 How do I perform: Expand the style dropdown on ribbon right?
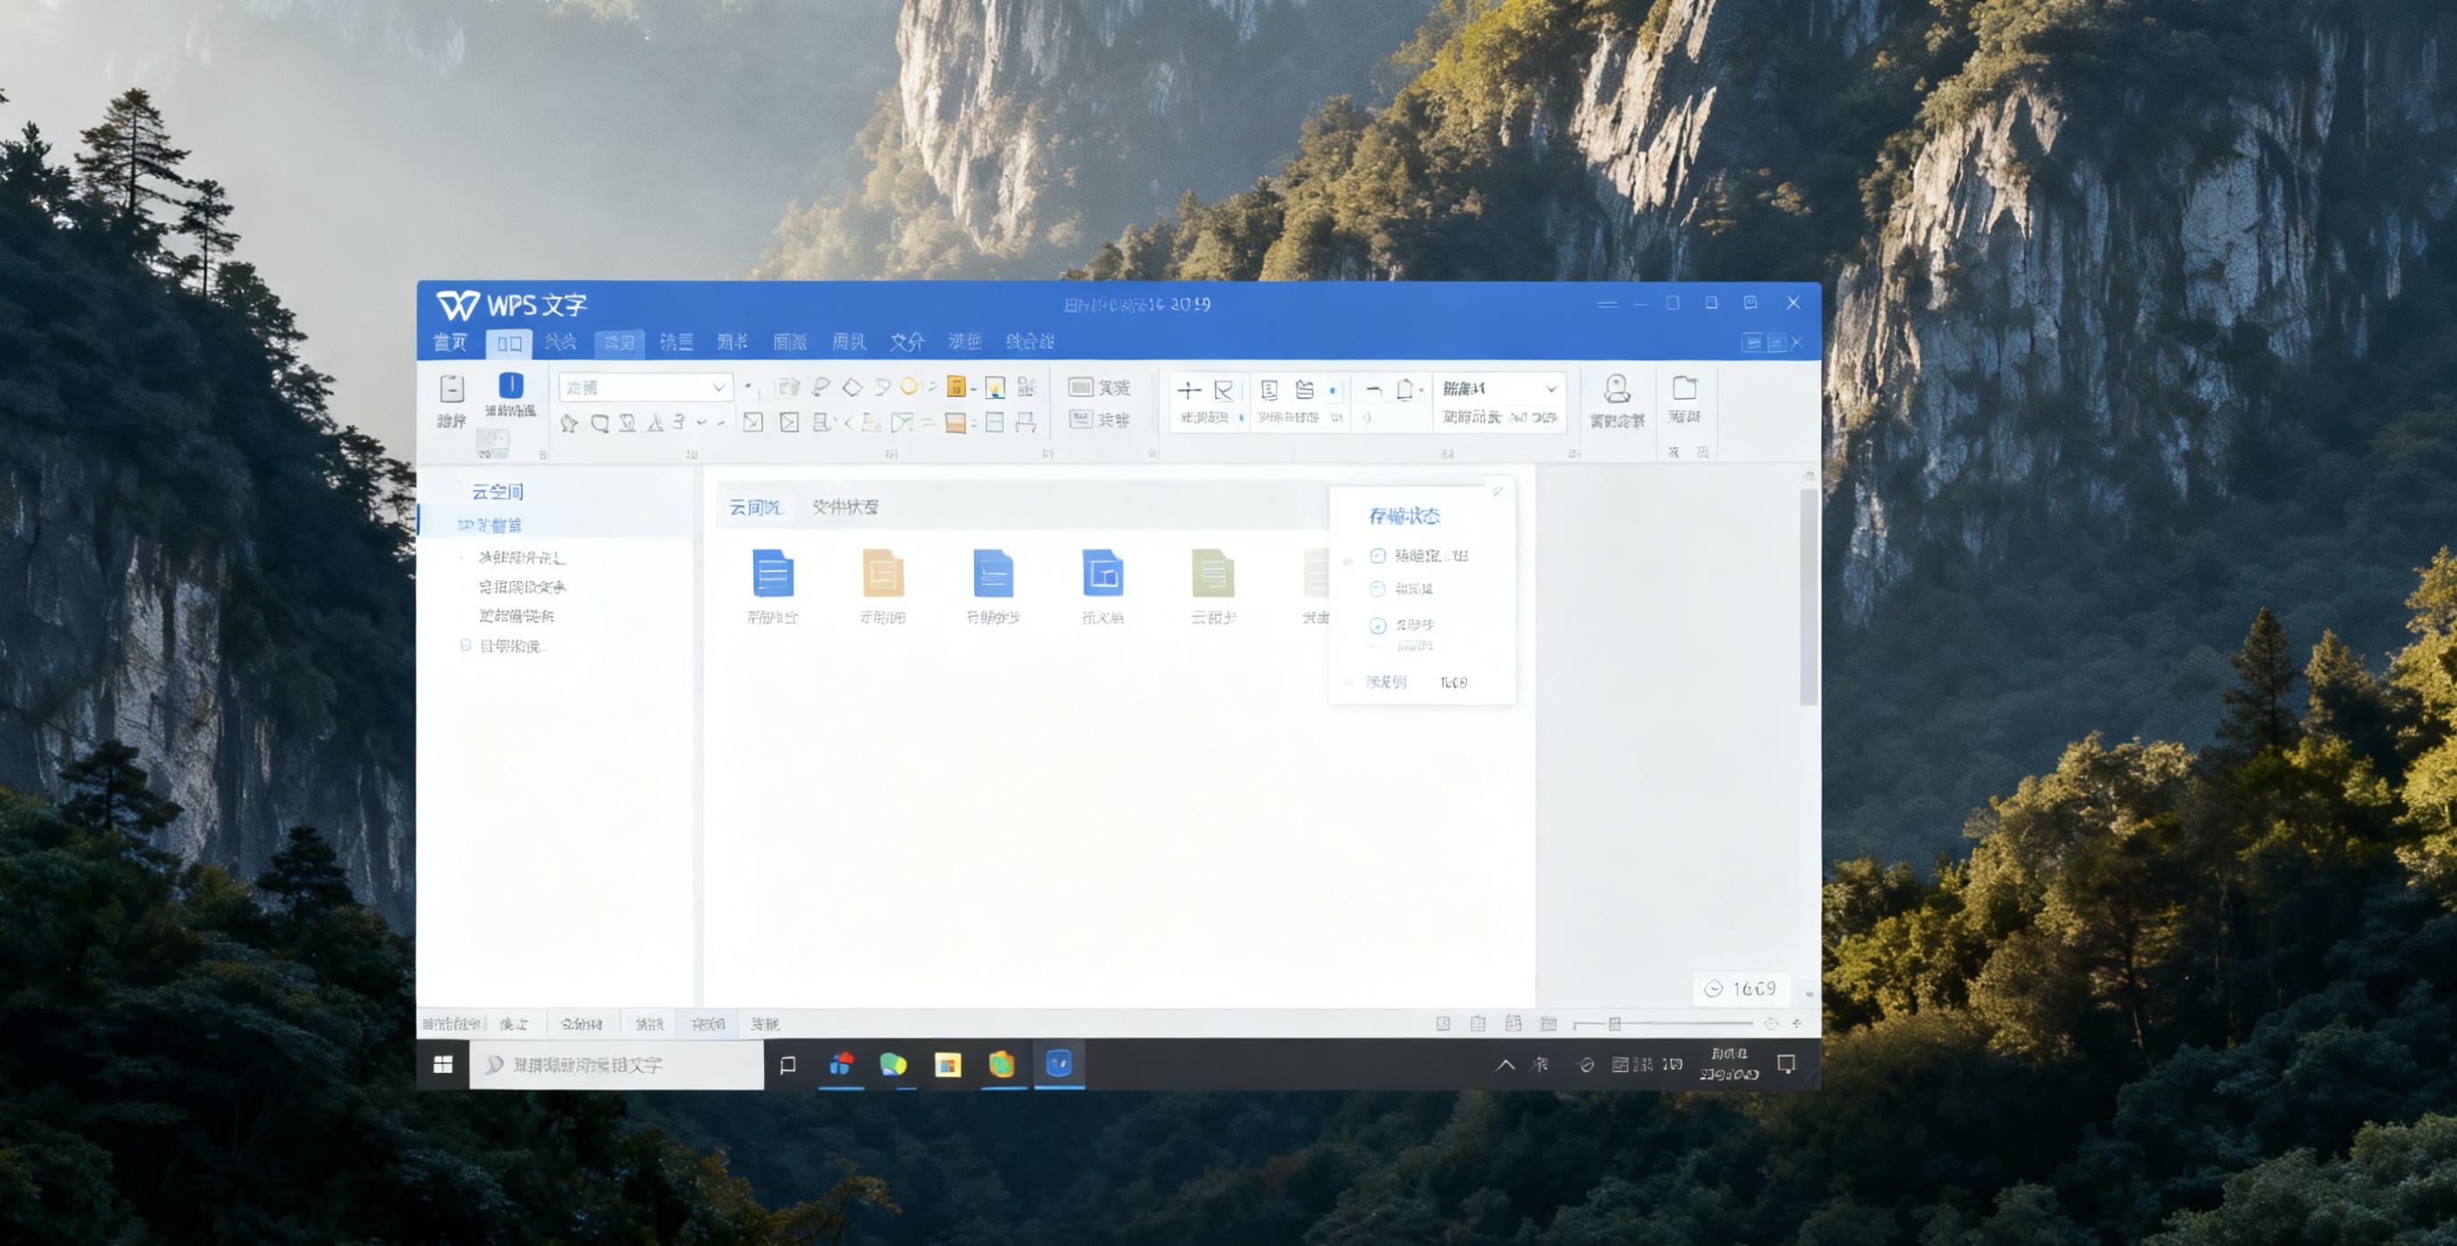(1551, 388)
